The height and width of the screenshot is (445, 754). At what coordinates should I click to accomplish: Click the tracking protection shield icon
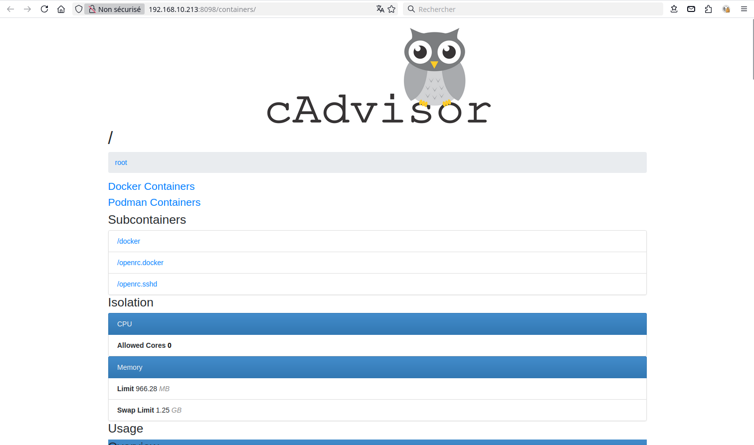pos(79,9)
